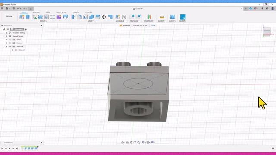
Task: Switch to the SOLID tab
Action: click(x=24, y=12)
